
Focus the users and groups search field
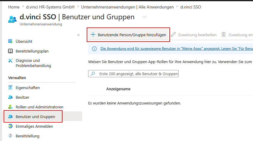[x=133, y=74]
